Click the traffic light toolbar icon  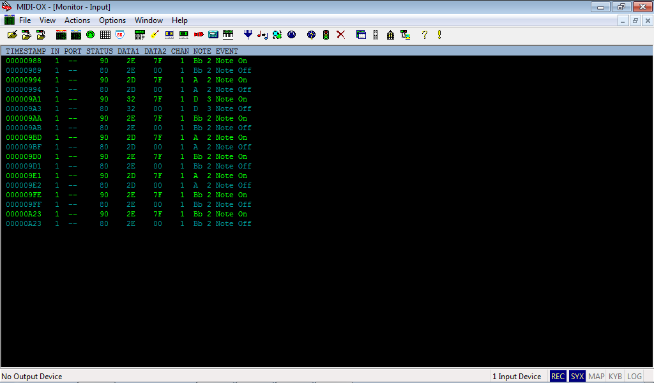click(x=326, y=35)
